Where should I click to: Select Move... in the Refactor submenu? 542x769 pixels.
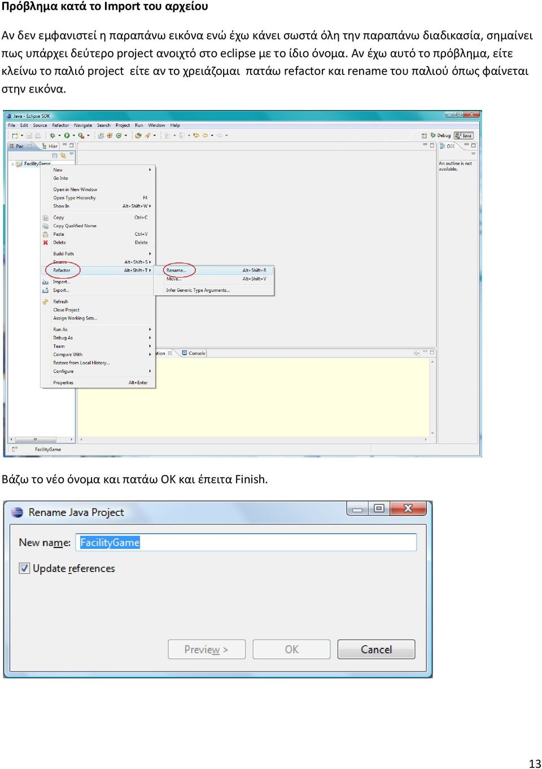[x=214, y=279]
